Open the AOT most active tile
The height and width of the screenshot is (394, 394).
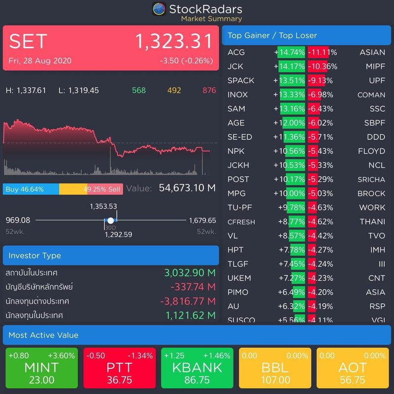(x=353, y=368)
